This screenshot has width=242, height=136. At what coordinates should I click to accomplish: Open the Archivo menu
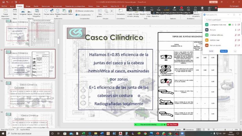pos(4,6)
